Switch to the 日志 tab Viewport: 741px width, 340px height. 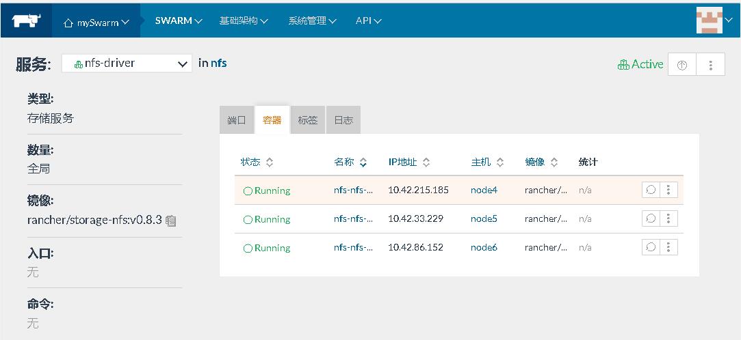(343, 120)
